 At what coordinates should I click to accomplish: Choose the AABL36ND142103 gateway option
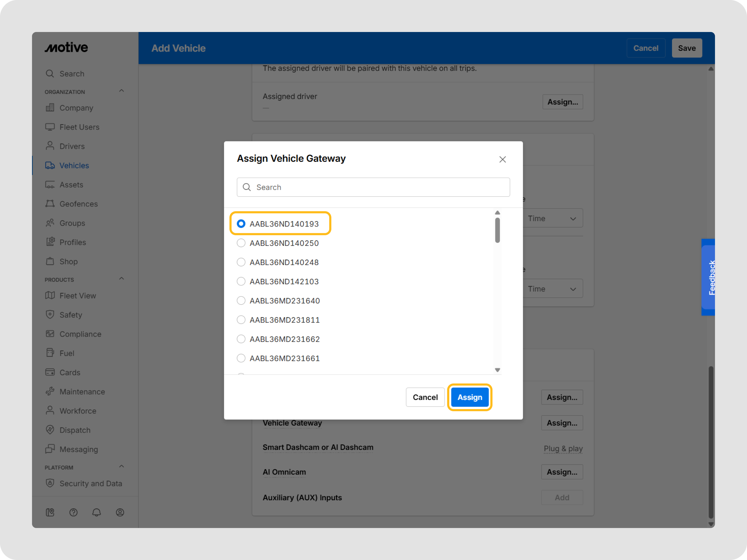[241, 281]
